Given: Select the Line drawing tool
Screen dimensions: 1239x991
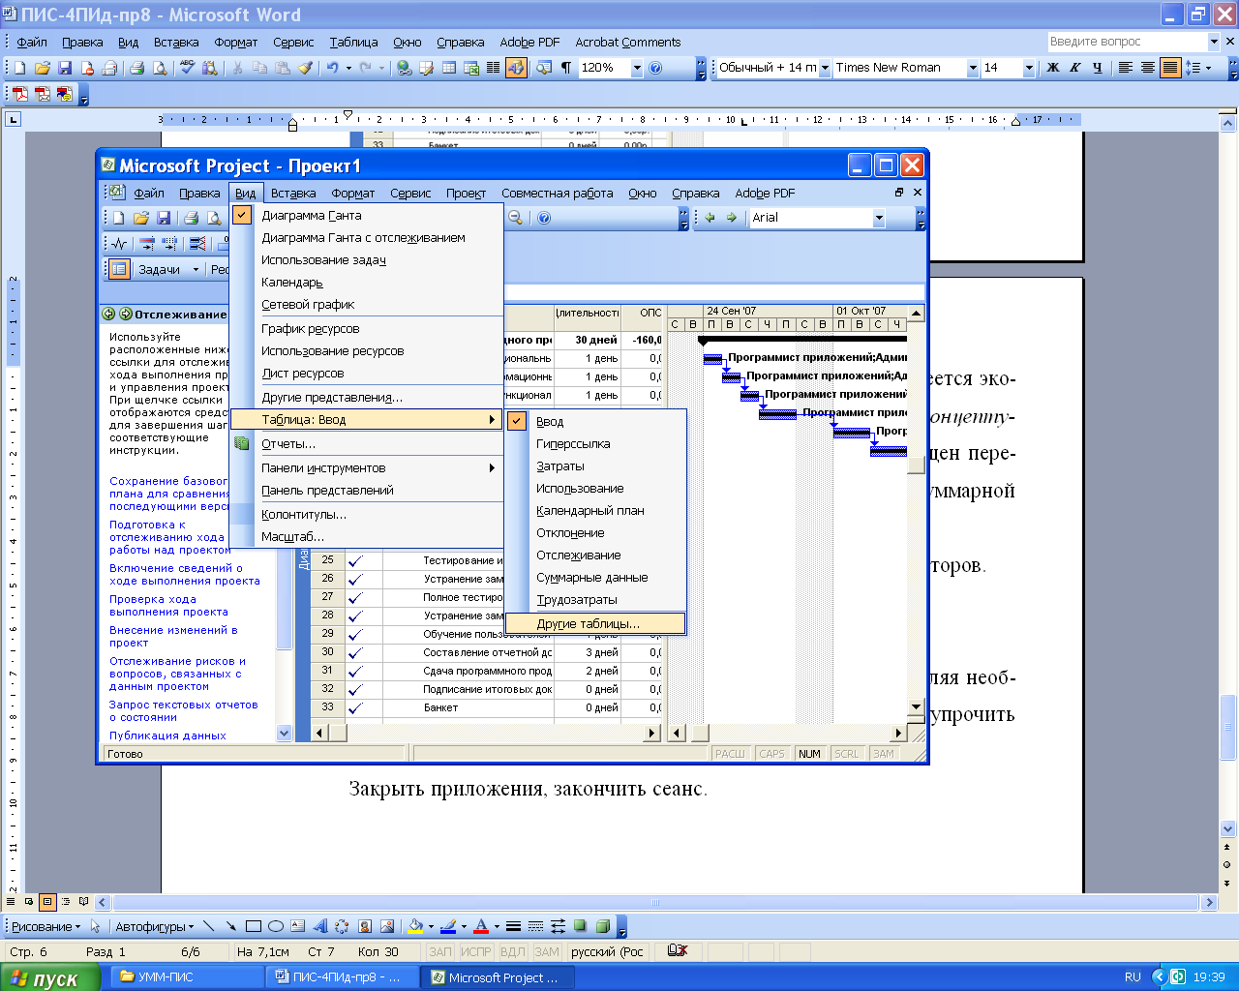Looking at the screenshot, I should pyautogui.click(x=208, y=926).
